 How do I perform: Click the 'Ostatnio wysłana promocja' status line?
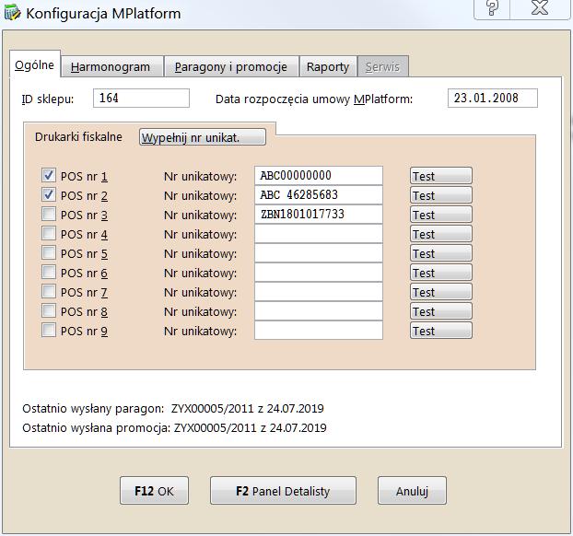[174, 428]
